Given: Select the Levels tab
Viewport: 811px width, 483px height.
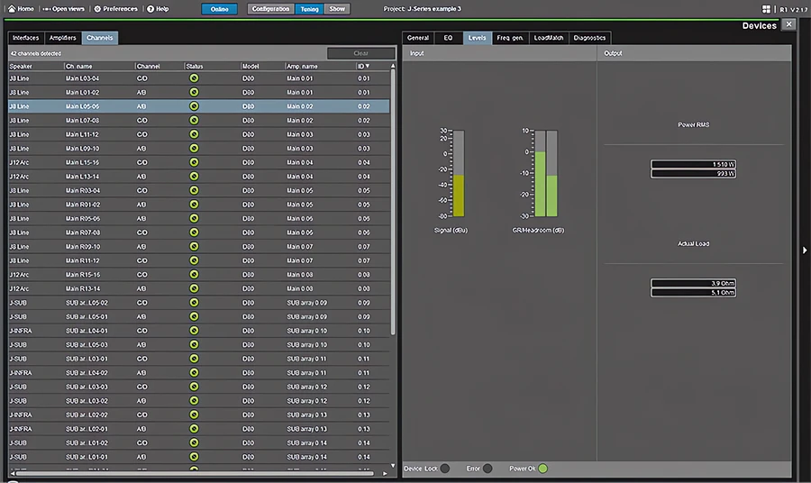Looking at the screenshot, I should pos(477,38).
